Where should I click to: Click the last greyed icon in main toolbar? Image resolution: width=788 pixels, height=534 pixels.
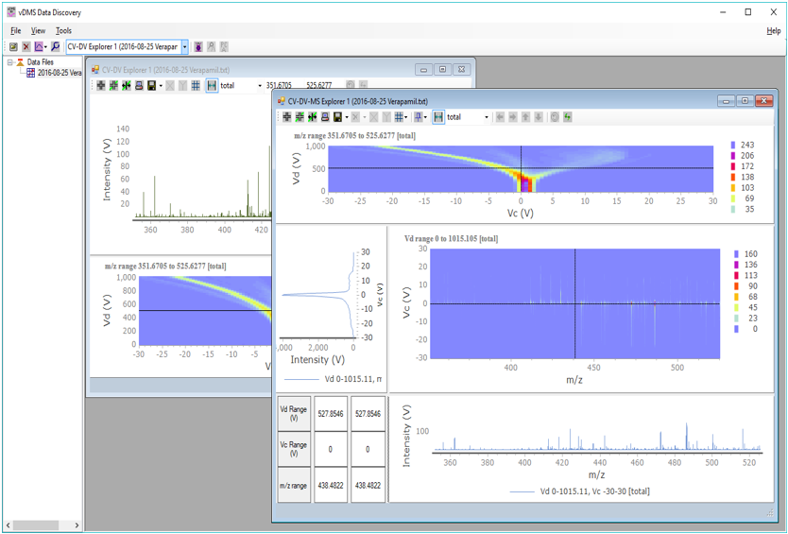click(x=224, y=46)
